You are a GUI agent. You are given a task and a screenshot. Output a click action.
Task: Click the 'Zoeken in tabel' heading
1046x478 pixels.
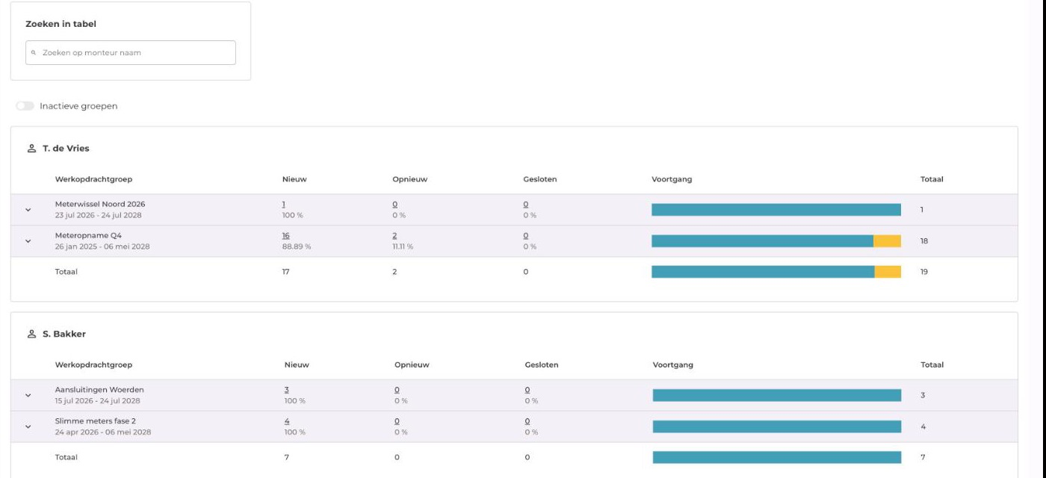click(x=61, y=24)
